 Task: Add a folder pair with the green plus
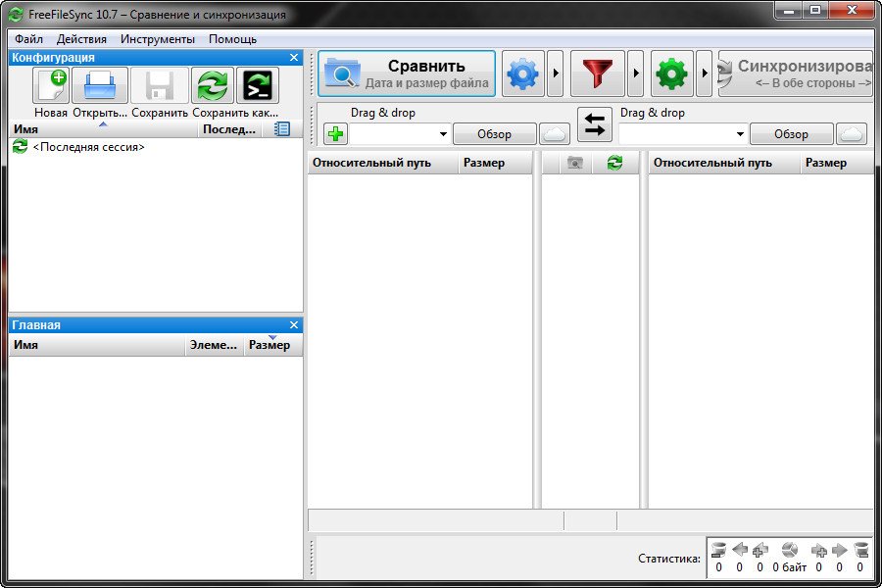coord(335,134)
